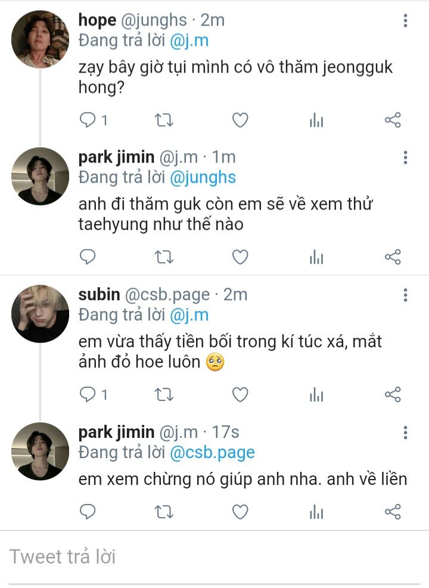This screenshot has height=588, width=429.
Task: Retweet park jimin's reply about taehyung
Action: [164, 257]
